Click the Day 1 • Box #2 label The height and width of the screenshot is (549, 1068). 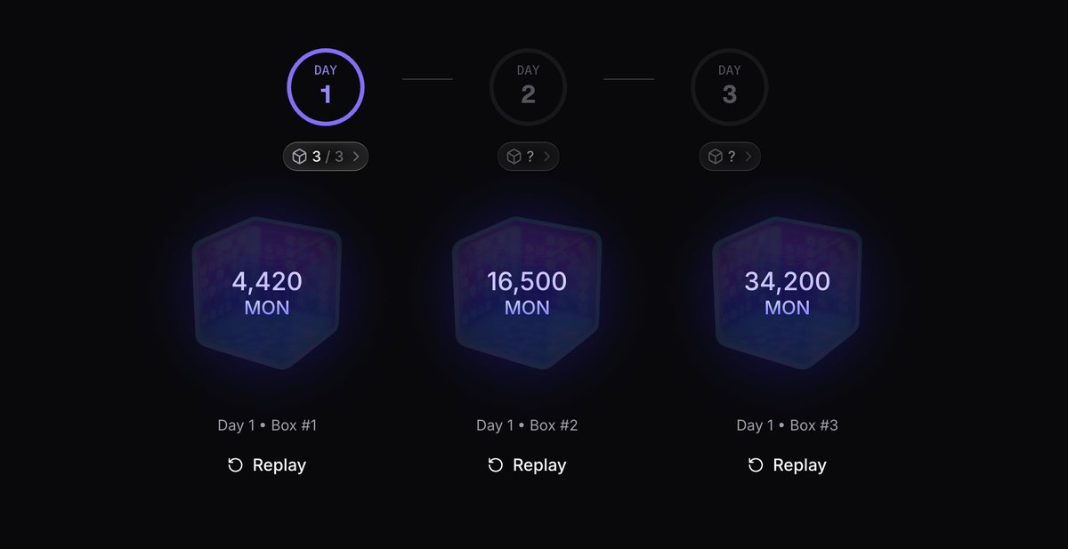527,425
